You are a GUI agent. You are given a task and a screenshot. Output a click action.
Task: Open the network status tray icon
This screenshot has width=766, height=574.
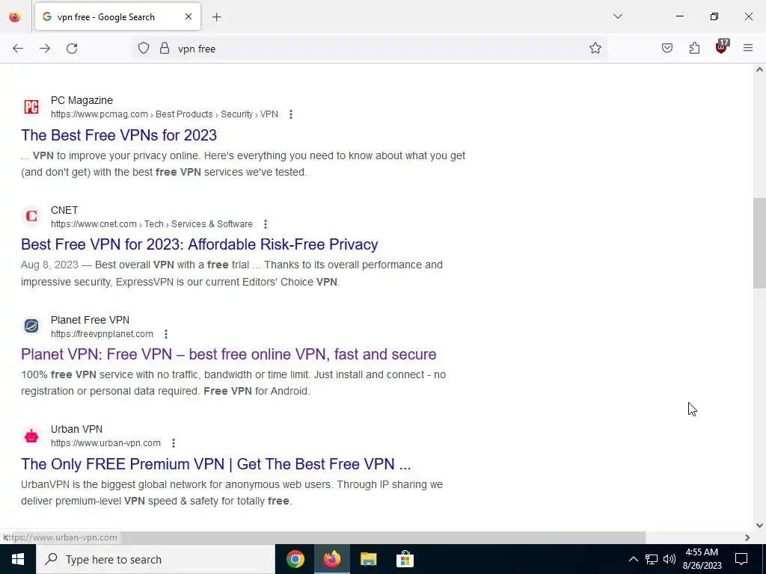coord(652,559)
